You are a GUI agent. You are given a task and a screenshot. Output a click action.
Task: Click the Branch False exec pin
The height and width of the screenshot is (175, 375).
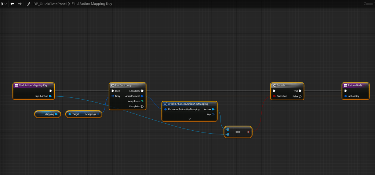pyautogui.click(x=300, y=96)
